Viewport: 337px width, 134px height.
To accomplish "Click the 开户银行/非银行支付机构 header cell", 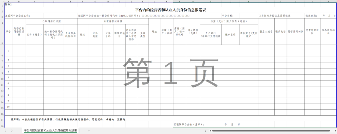I will (x=211, y=34).
